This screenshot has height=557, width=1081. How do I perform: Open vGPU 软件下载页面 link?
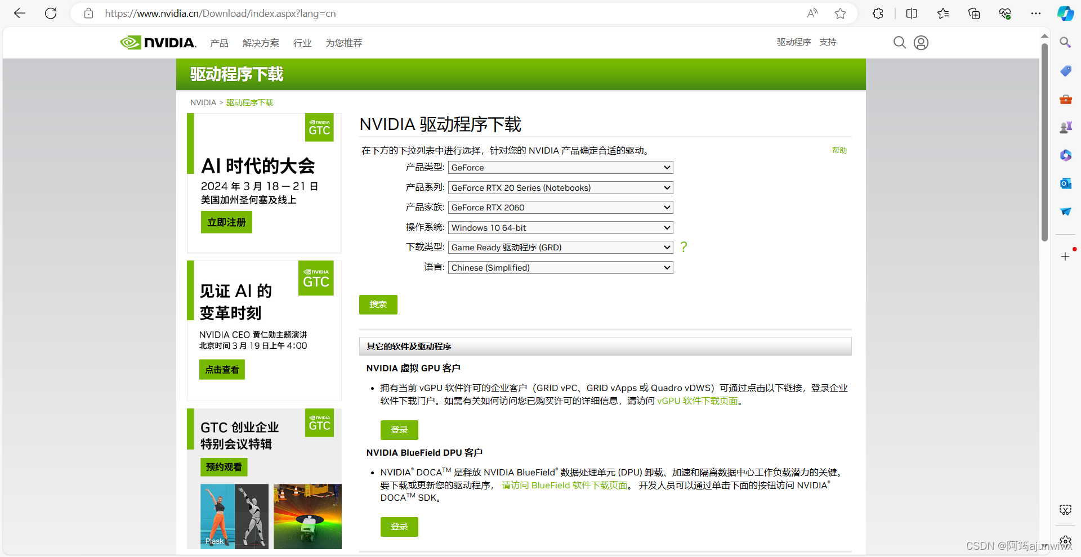(x=698, y=401)
